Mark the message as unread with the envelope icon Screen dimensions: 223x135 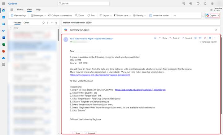click(x=200, y=38)
